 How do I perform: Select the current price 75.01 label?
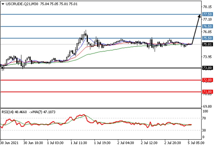pos(207,44)
